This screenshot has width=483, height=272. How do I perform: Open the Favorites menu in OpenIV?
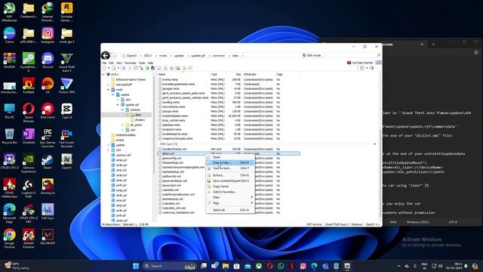click(130, 63)
